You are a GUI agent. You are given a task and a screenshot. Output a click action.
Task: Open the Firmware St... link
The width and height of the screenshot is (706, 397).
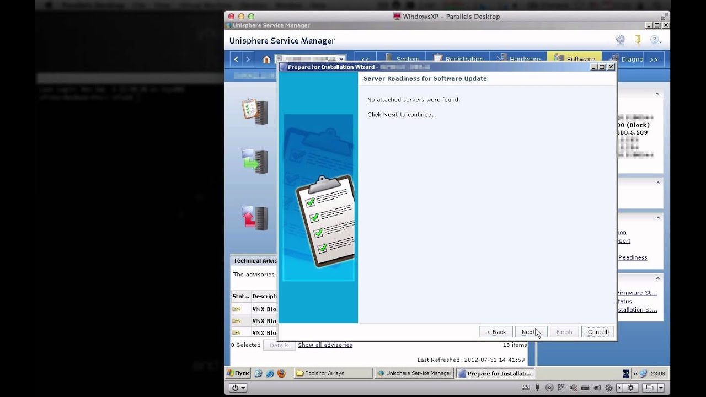(637, 293)
